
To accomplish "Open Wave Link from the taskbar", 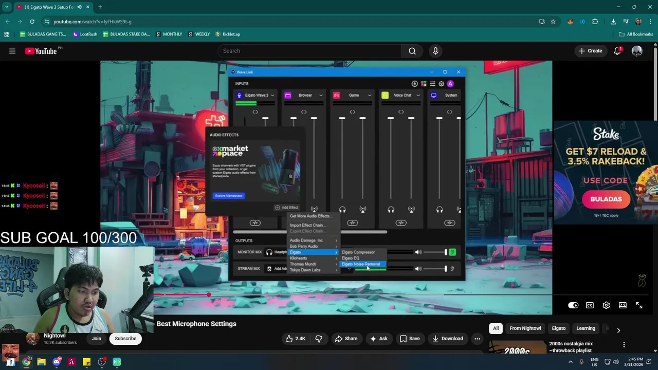I will 117,362.
